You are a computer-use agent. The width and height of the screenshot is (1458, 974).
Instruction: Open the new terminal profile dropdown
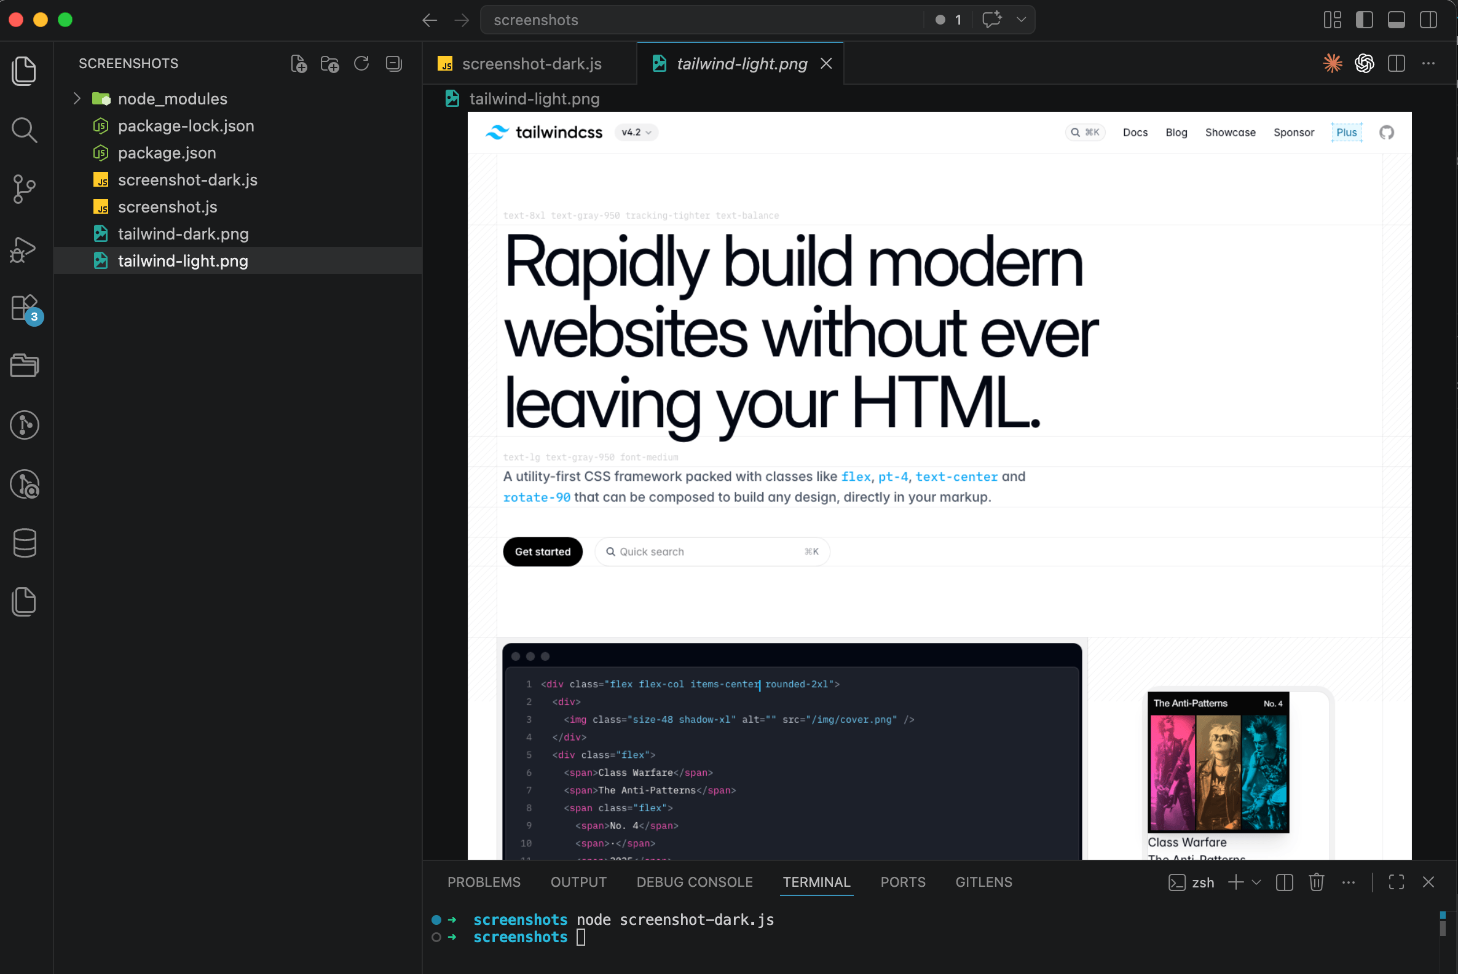1257,882
